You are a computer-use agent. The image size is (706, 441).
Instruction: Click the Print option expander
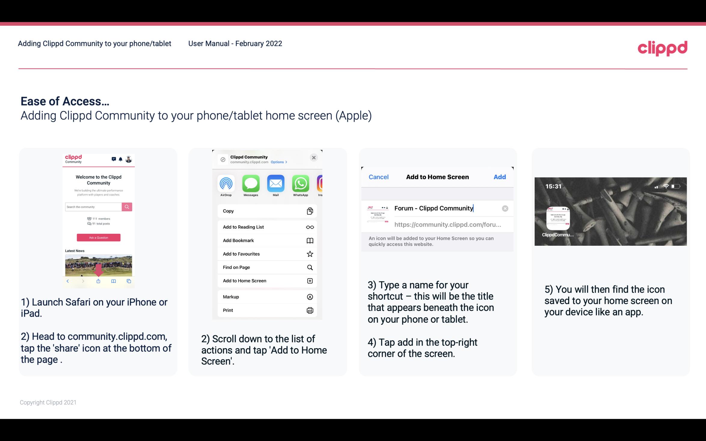pyautogui.click(x=309, y=310)
